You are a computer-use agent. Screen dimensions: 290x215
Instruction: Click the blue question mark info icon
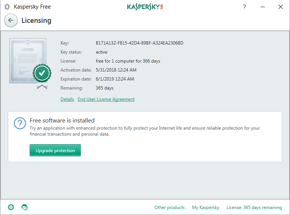[20, 123]
